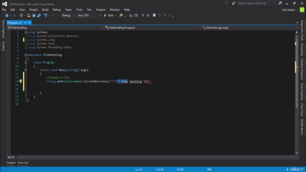
Task: Collapse the namespace FileHandling block
Action: click(25, 55)
